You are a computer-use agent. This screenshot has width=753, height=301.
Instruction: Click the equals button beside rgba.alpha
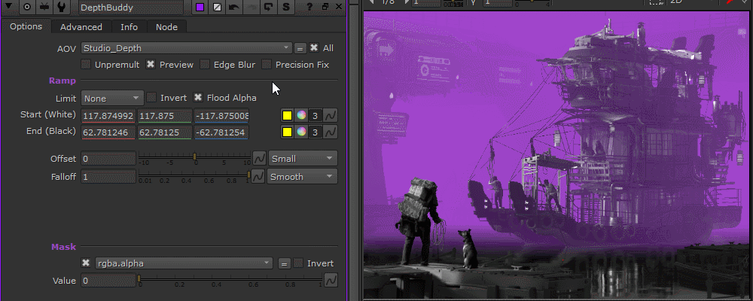coord(285,263)
